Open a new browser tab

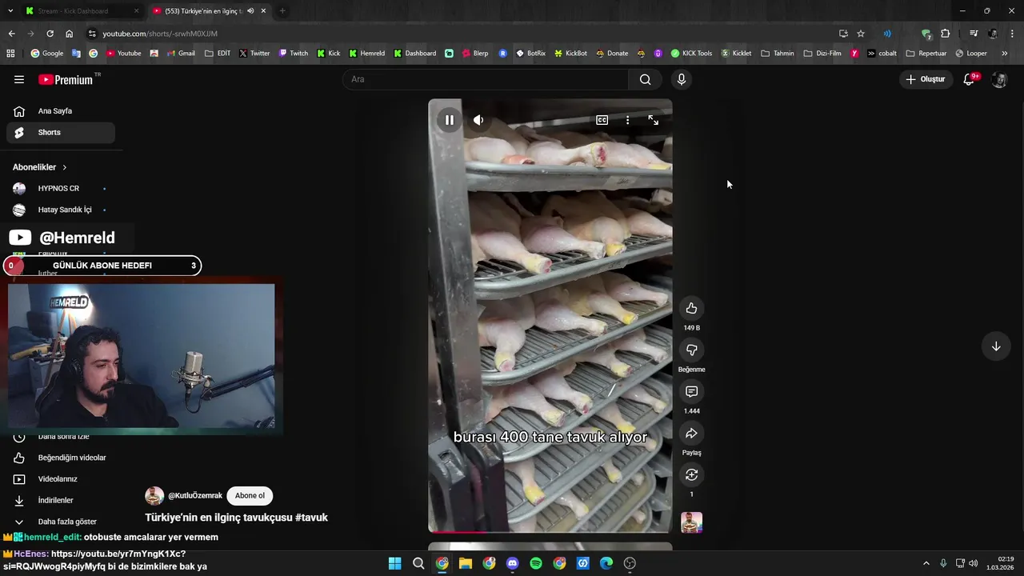pos(282,11)
